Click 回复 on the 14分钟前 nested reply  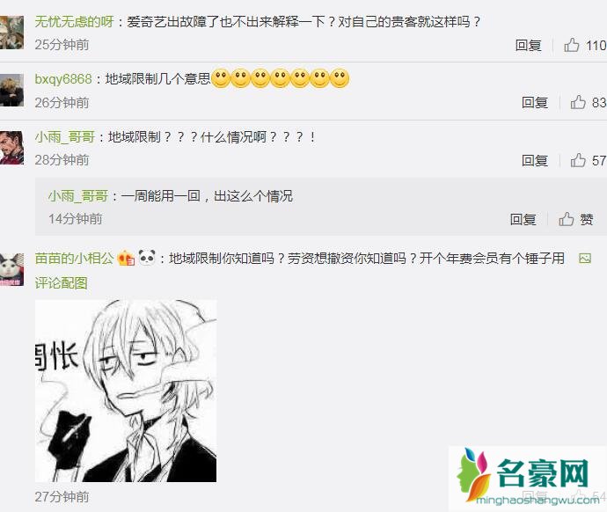(523, 219)
